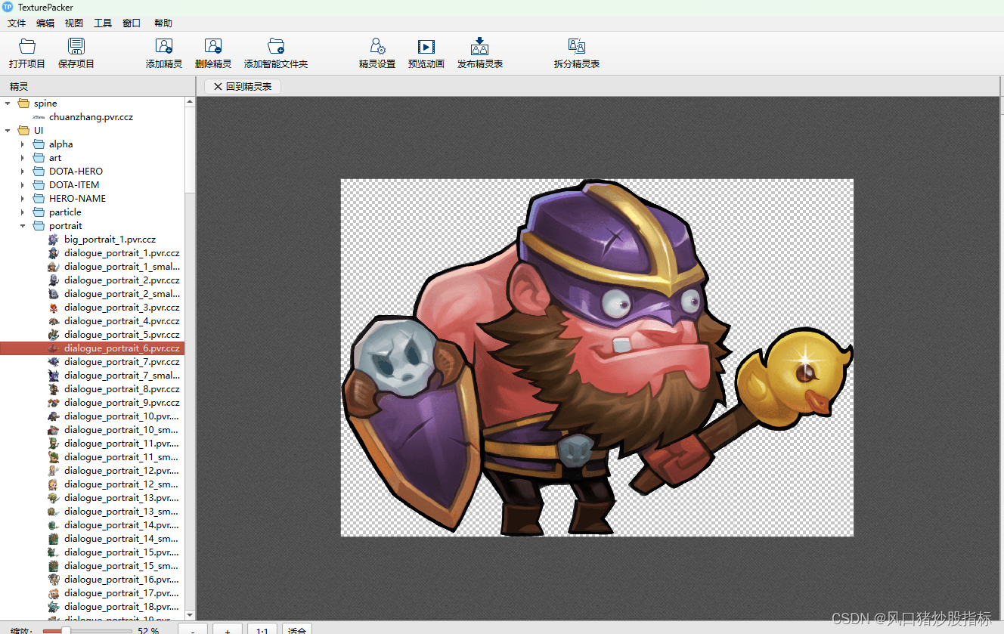Expand the HERO-NAME folder
The width and height of the screenshot is (1004, 634).
click(23, 199)
